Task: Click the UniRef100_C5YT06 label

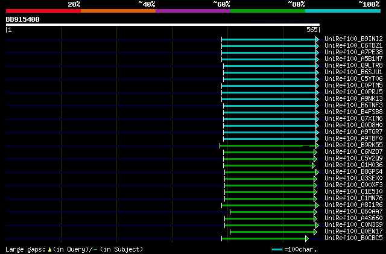Action: point(353,79)
